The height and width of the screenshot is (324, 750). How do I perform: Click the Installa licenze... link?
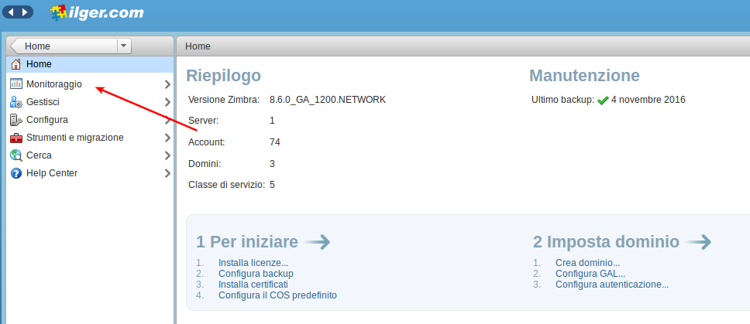coord(253,262)
